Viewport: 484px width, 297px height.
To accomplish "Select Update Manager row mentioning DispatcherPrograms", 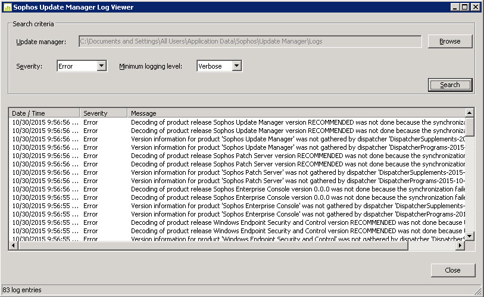I will (237, 147).
